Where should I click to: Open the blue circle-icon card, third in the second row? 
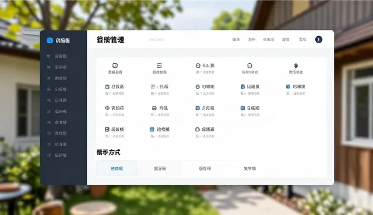tap(205, 89)
